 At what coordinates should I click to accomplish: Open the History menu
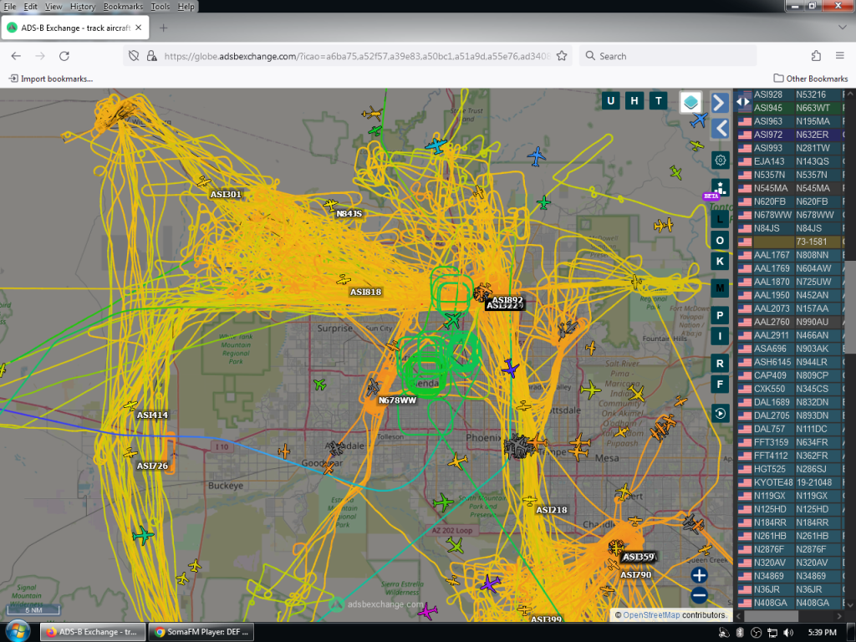pos(83,7)
